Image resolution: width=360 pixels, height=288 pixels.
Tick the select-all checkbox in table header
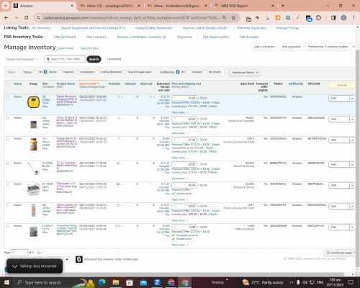pos(7,84)
